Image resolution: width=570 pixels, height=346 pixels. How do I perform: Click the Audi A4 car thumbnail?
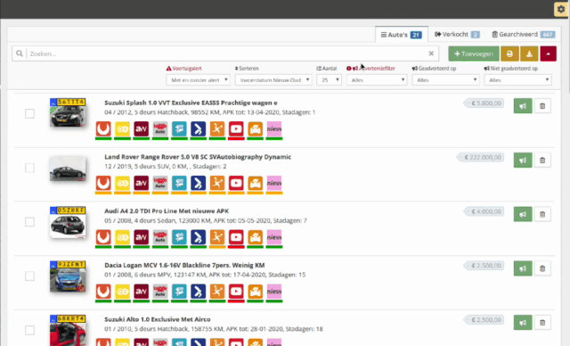pos(68,222)
